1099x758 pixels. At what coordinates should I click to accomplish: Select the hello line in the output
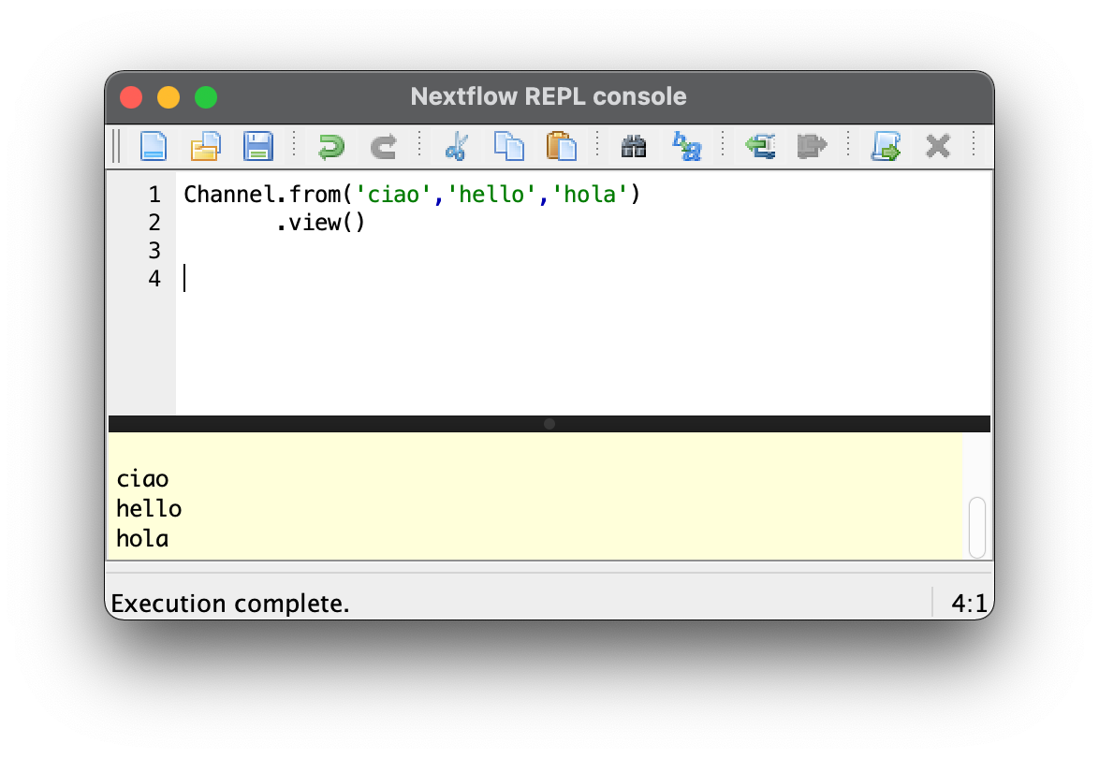150,508
